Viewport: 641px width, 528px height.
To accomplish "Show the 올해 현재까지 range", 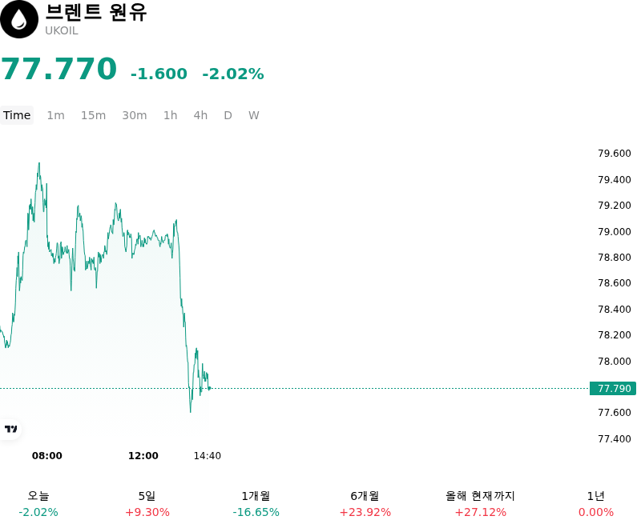I will tap(480, 503).
